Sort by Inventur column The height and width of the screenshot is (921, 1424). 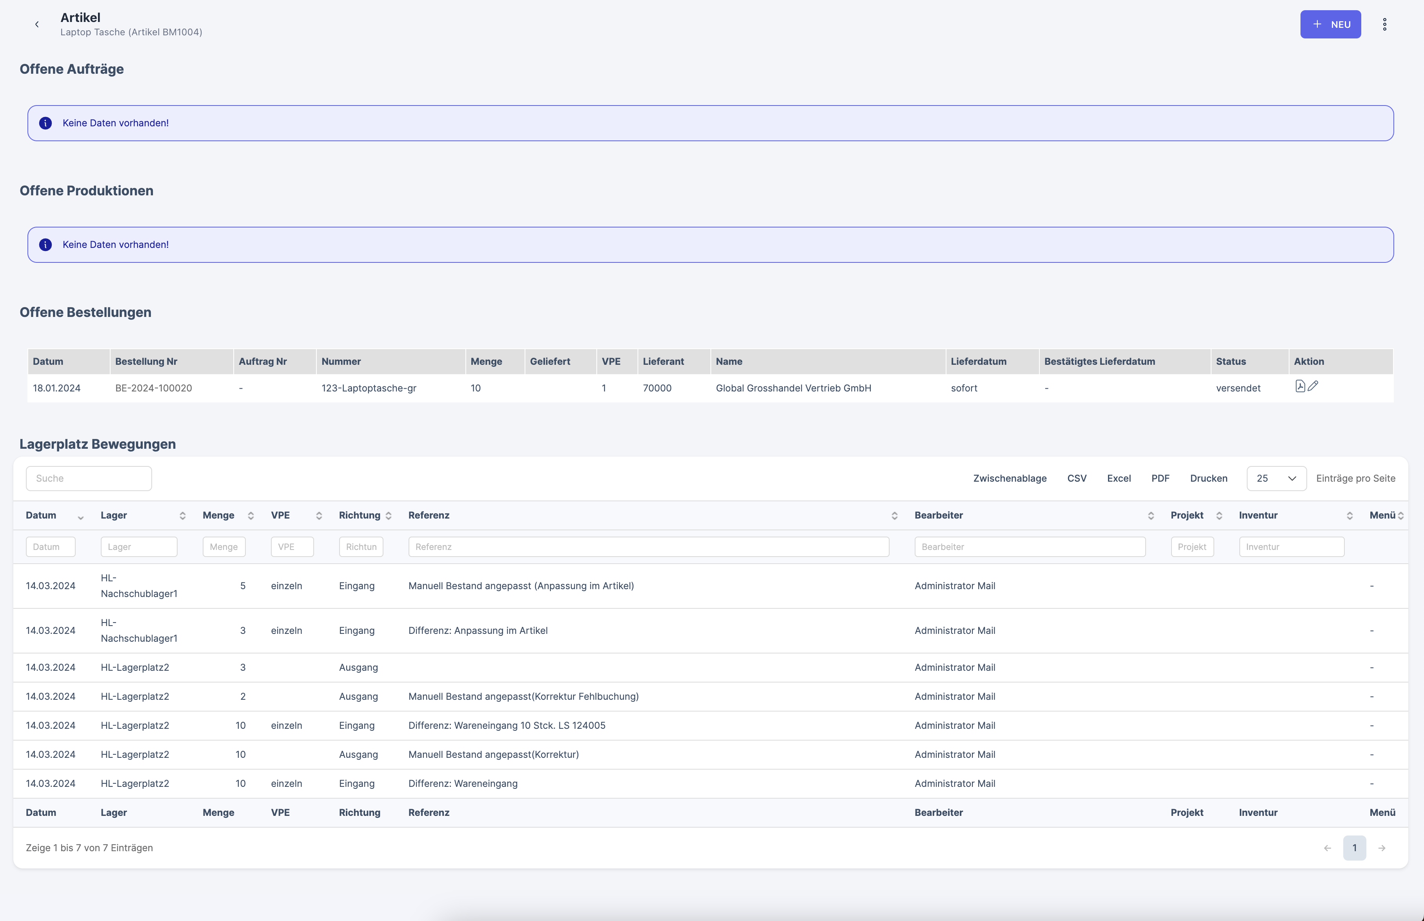1349,515
